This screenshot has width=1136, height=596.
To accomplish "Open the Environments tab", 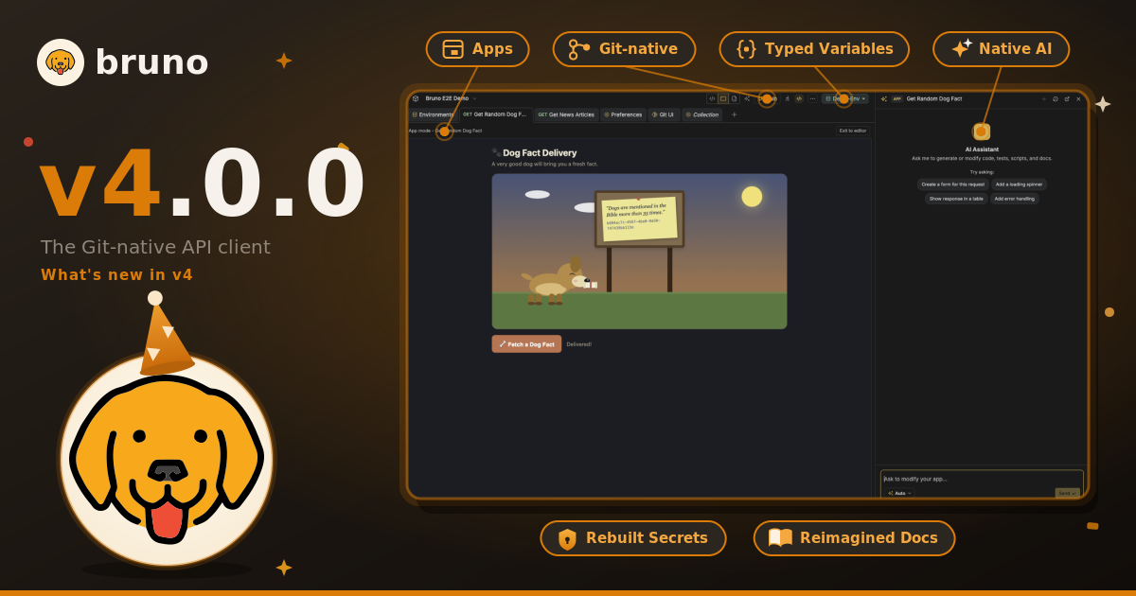I will [x=434, y=114].
